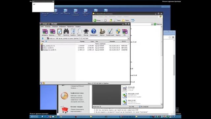211x119 pixels.
Task: Click Поиск search in Explorer toolbar
Action: pos(117,20)
